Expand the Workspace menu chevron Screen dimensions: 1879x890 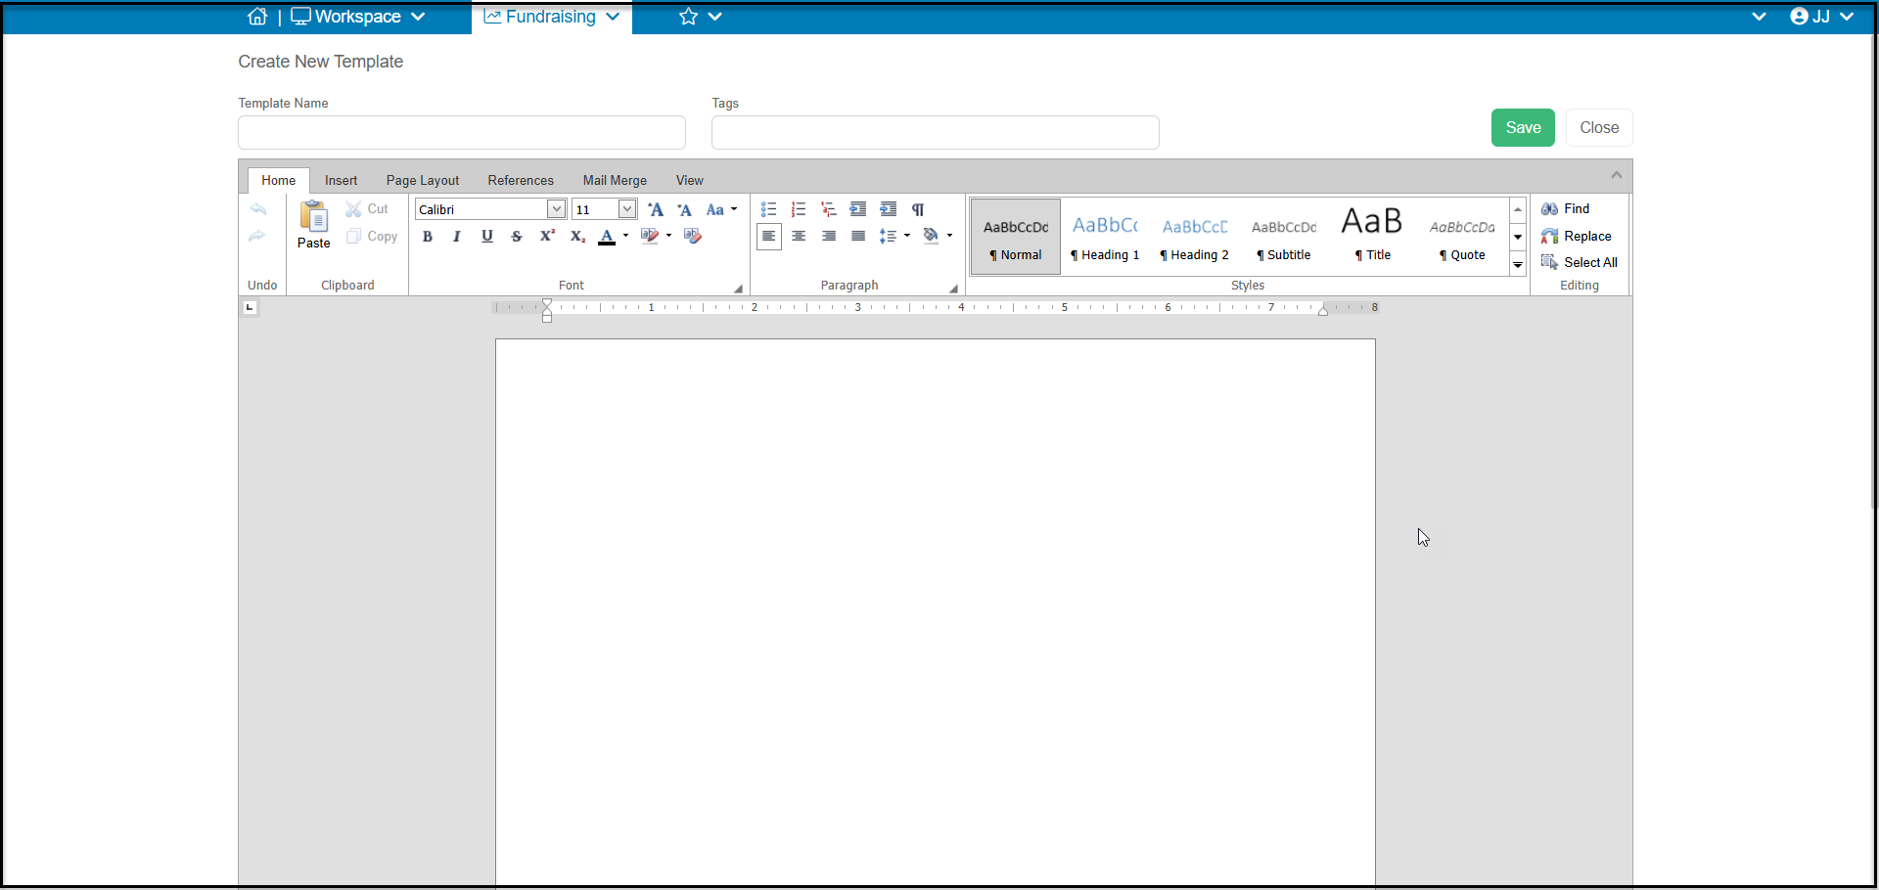[x=418, y=17]
